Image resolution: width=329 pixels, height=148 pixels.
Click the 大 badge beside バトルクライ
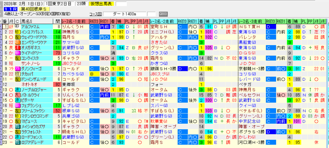click(x=17, y=95)
